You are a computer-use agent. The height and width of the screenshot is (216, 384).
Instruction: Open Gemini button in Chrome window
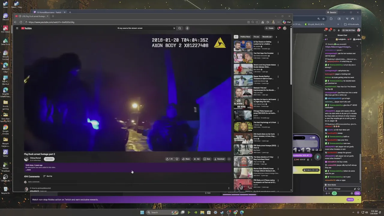[332, 12]
